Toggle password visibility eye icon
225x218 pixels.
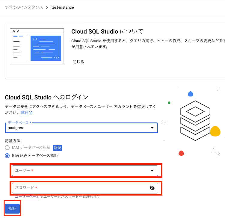152,188
